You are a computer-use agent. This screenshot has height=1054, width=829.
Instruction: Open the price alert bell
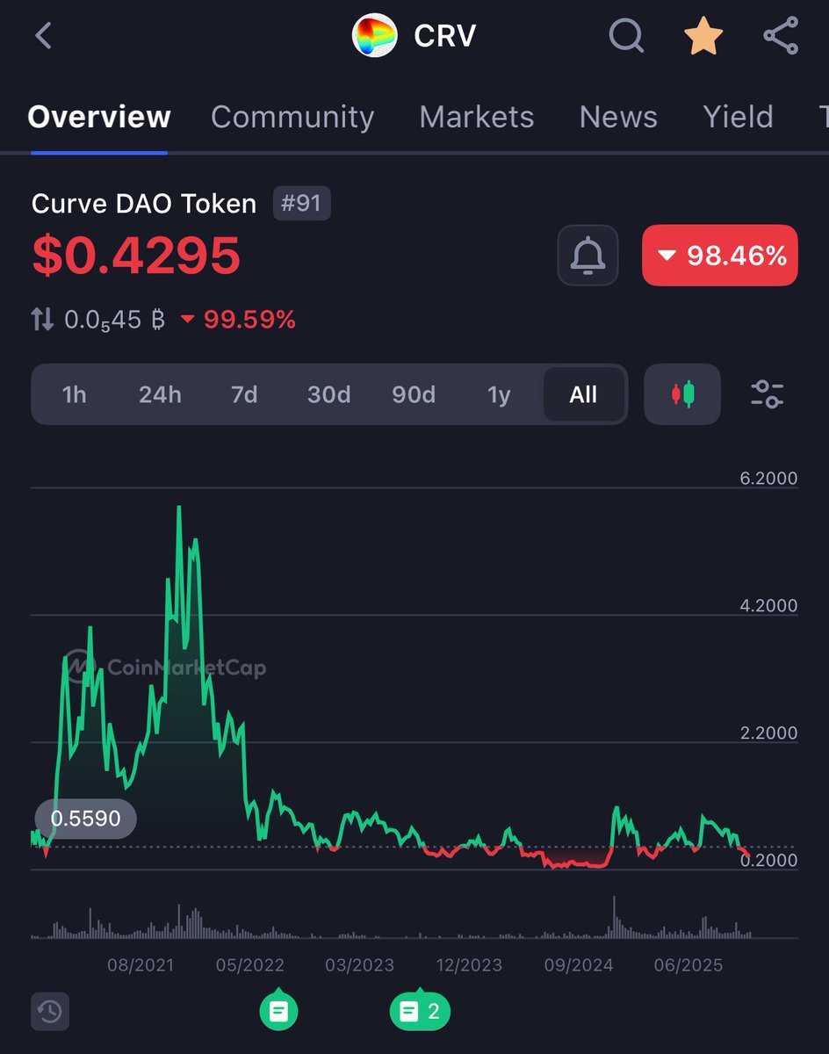tap(588, 256)
